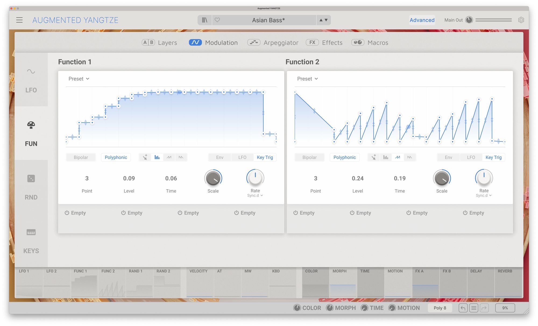Viewport: 538px width, 326px height.
Task: Open the Poly 8 polyphony dropdown
Action: point(440,308)
